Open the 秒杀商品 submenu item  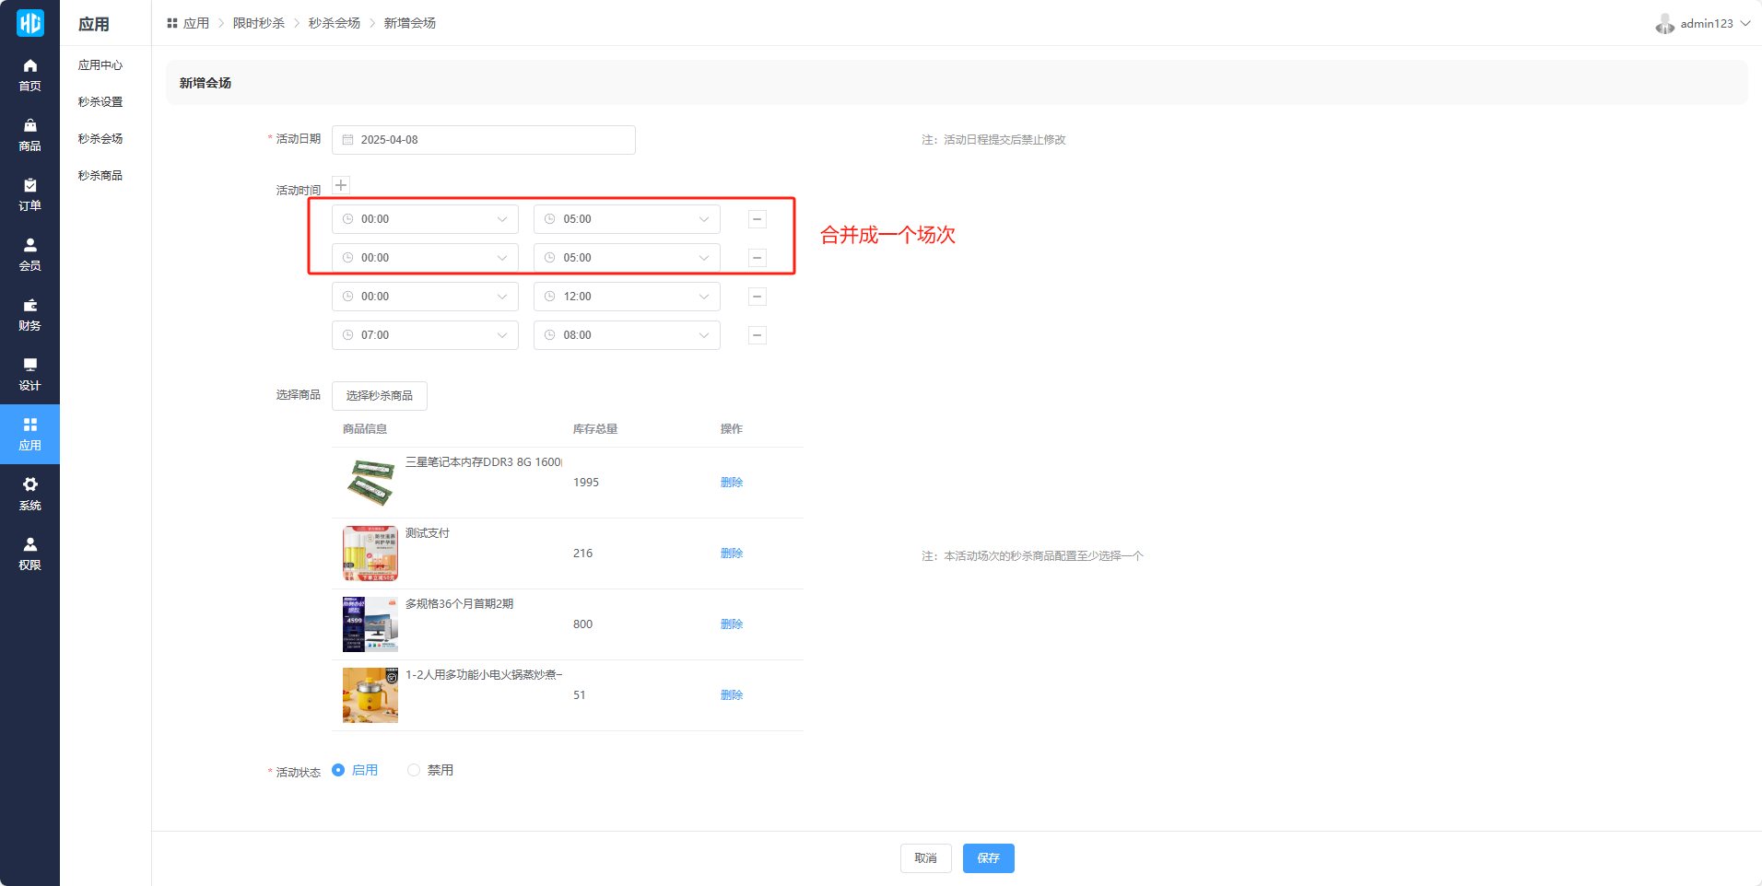[x=100, y=176]
